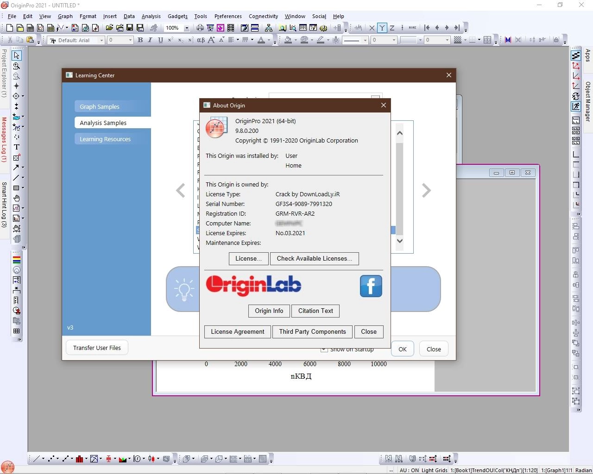Open the Default: Arial font dropdown

[x=101, y=40]
